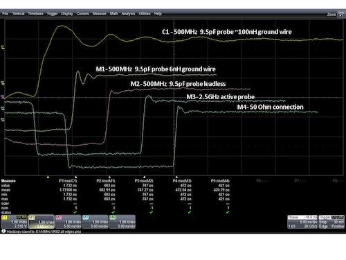The image size is (346, 260).
Task: Click the P1 value 1.732 ns
Action: (70, 185)
